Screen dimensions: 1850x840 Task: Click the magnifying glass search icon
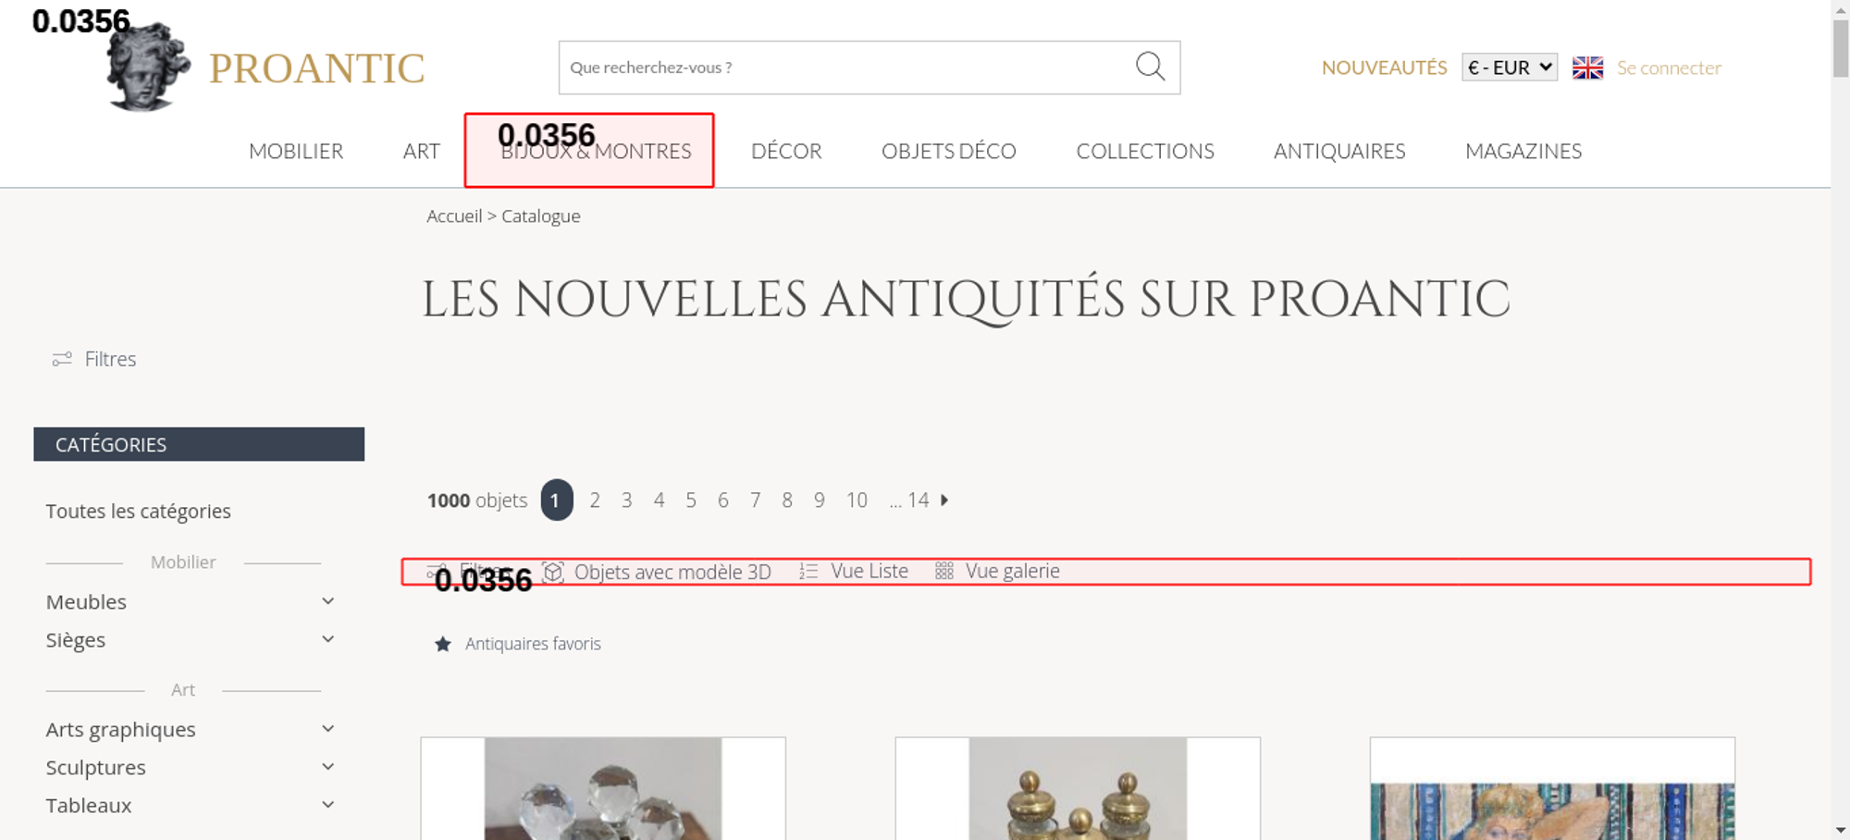tap(1150, 67)
